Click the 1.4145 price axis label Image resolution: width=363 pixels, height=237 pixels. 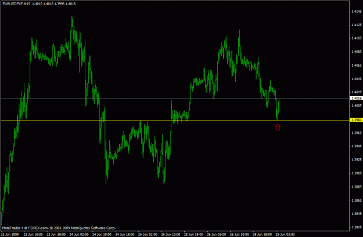tap(357, 12)
